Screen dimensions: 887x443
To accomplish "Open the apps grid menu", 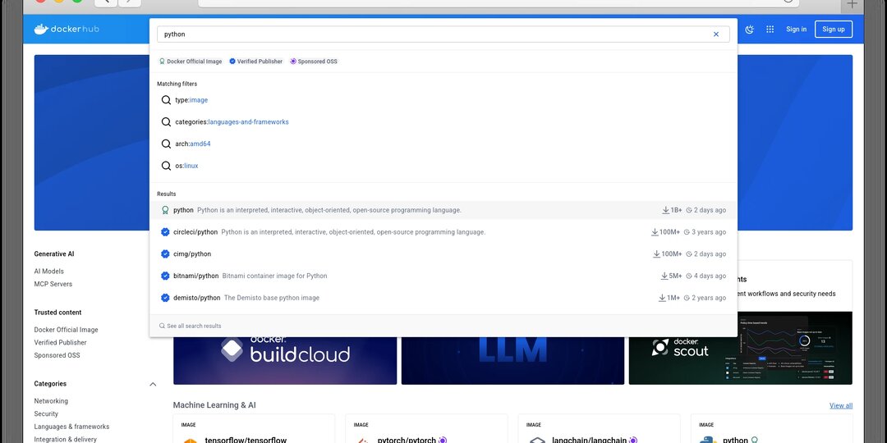I will point(770,29).
